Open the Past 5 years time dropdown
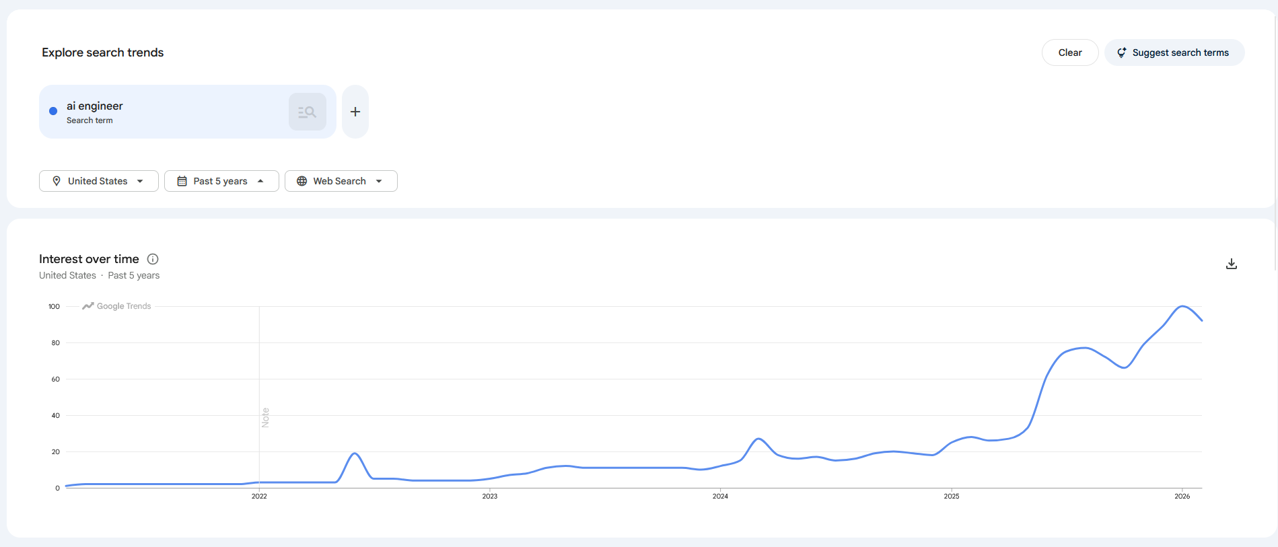 (221, 181)
